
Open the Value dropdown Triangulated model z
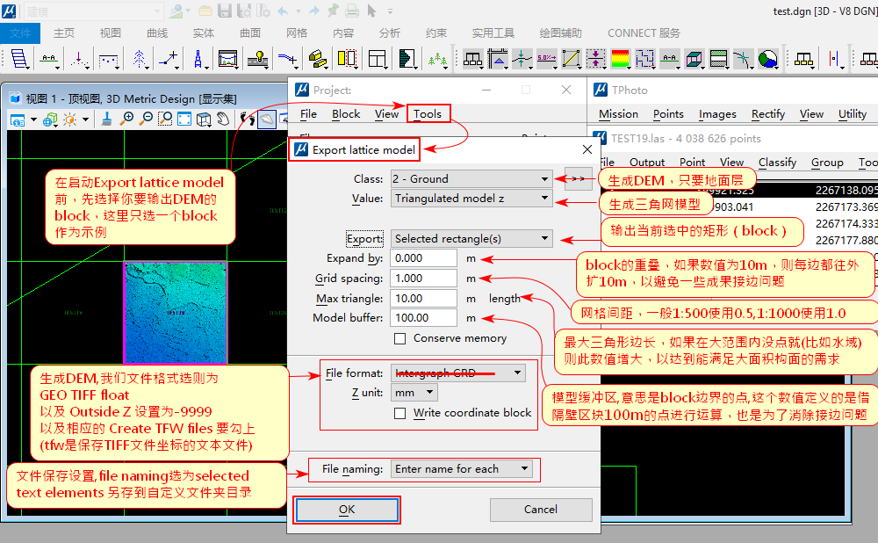tap(471, 199)
